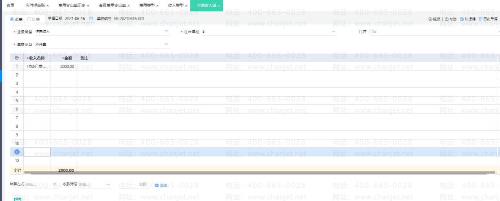Image resolution: width=500 pixels, height=201 pixels.
Task: Click the 小计 subtotal value 2000.00
Action: pyautogui.click(x=65, y=170)
